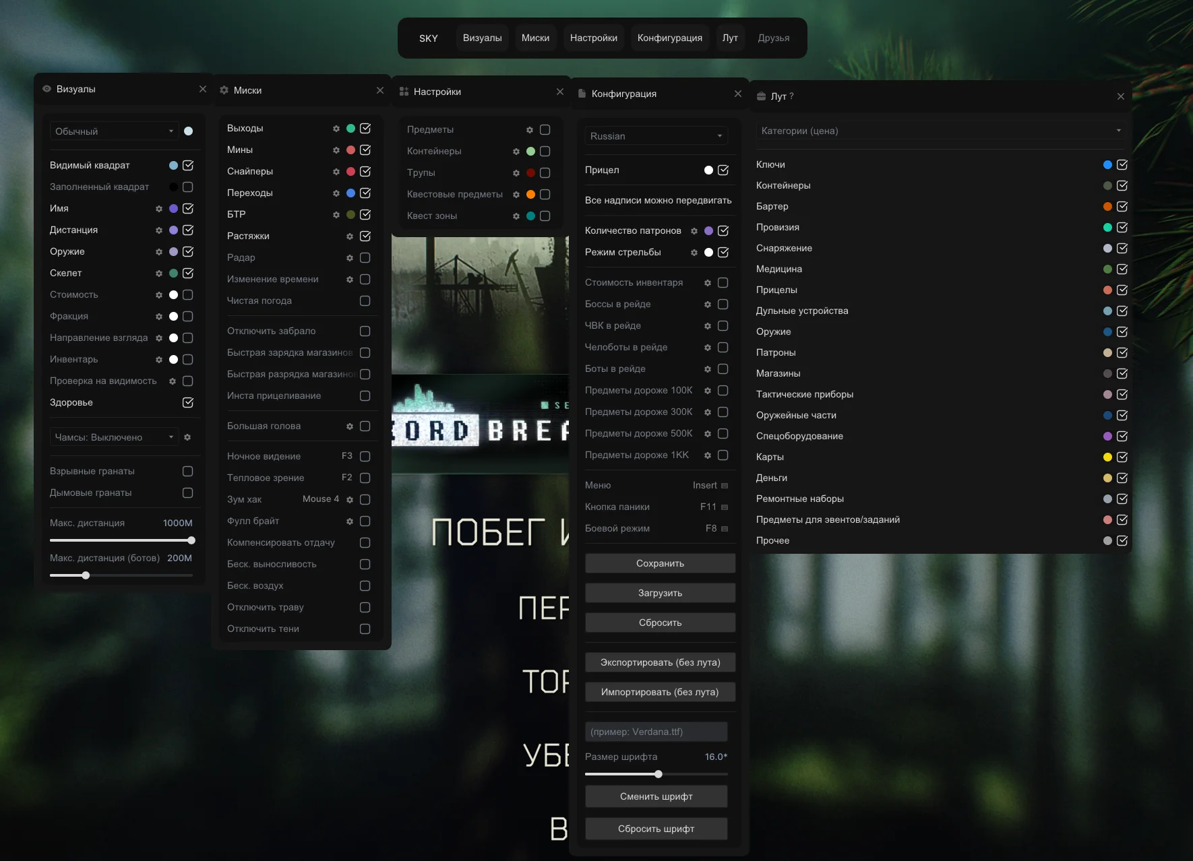The width and height of the screenshot is (1193, 861).
Task: Open the yellow Карты color swatch
Action: [x=1107, y=457]
